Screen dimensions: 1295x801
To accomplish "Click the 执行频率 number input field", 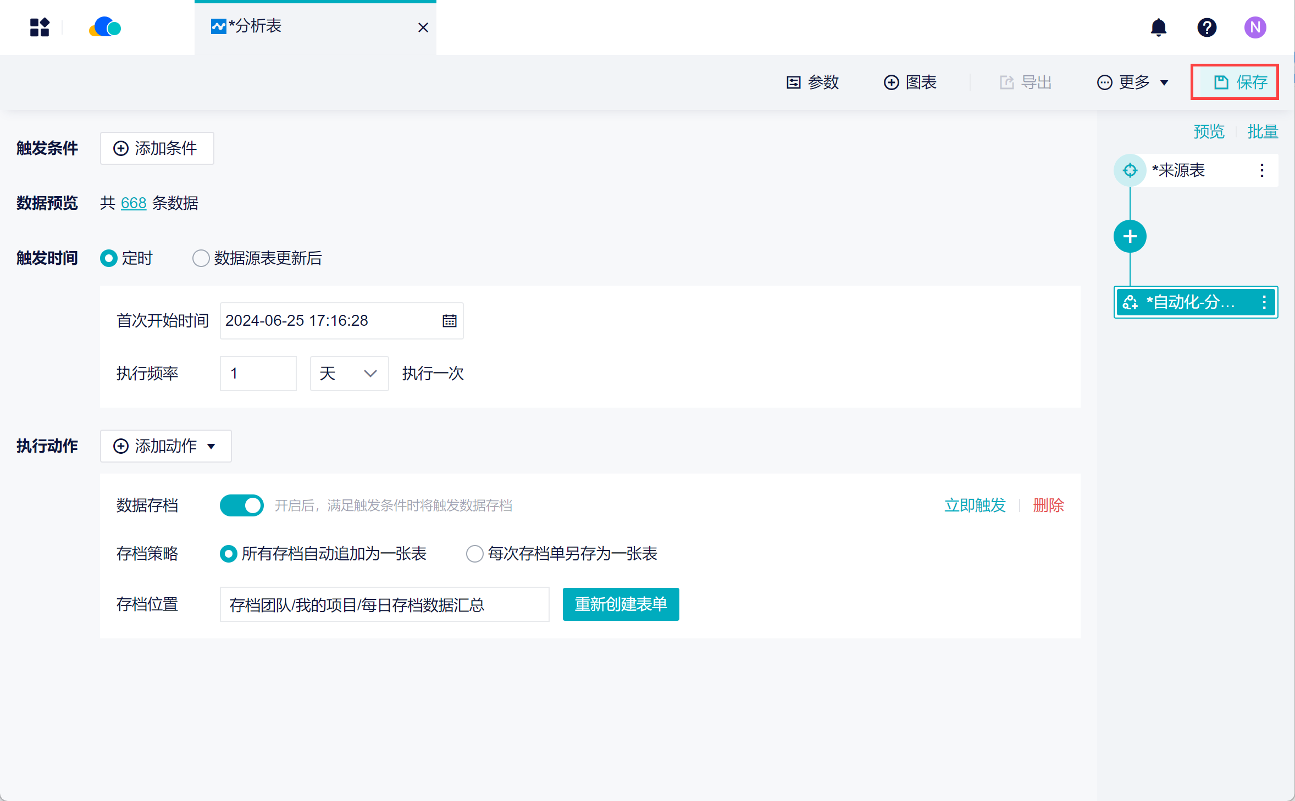I will [258, 374].
